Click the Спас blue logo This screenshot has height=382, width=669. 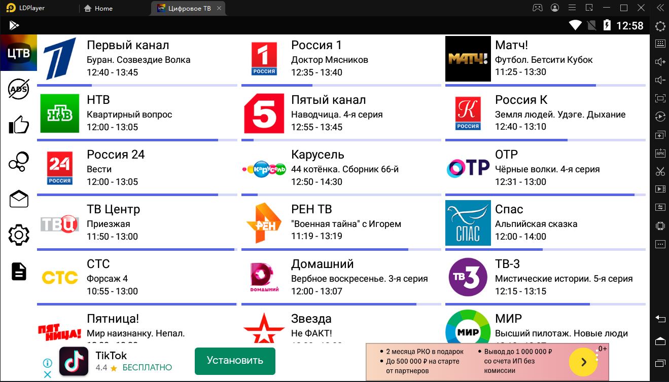coord(468,223)
